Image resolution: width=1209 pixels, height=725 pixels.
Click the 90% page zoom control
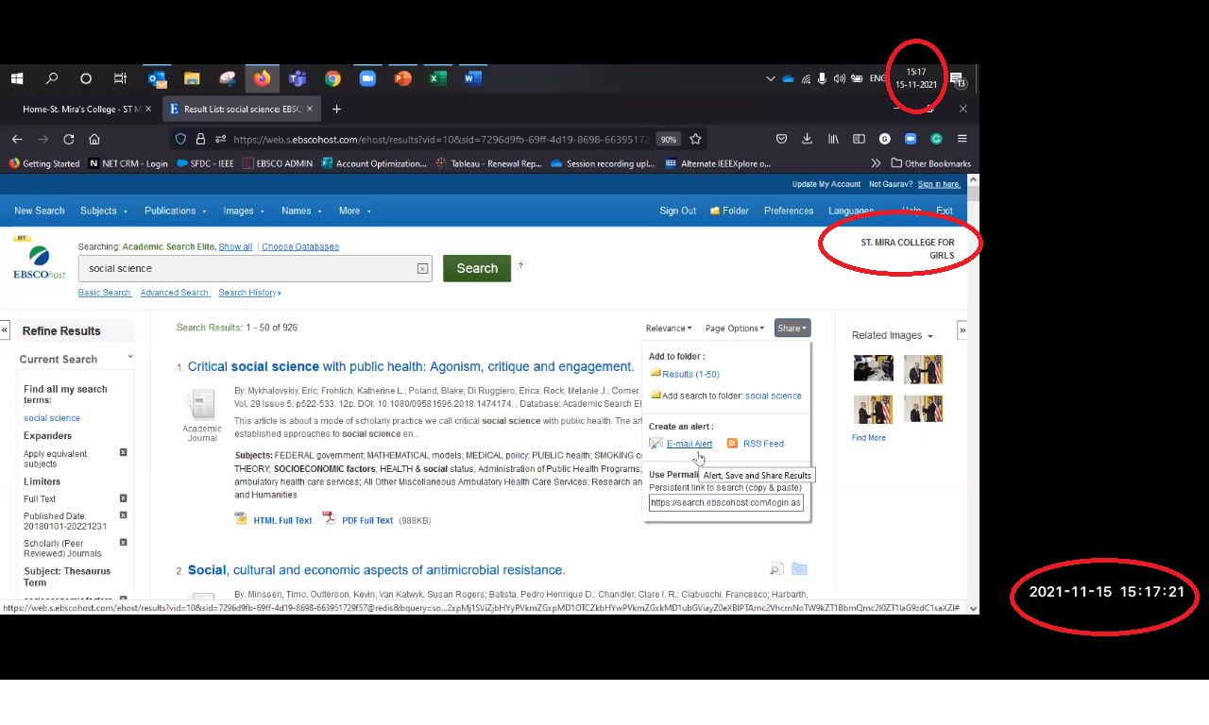[668, 139]
